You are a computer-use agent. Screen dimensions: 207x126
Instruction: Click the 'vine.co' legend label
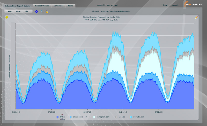point(122,117)
